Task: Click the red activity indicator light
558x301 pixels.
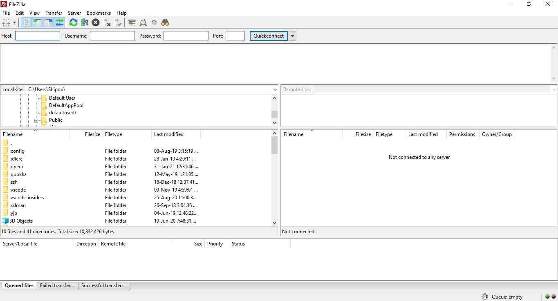Action: pos(554,297)
